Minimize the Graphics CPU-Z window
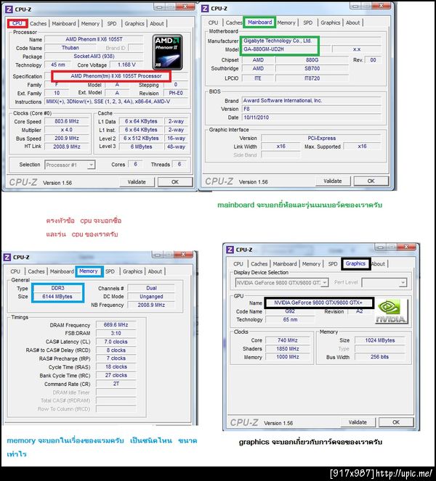436x481 pixels. coord(381,247)
